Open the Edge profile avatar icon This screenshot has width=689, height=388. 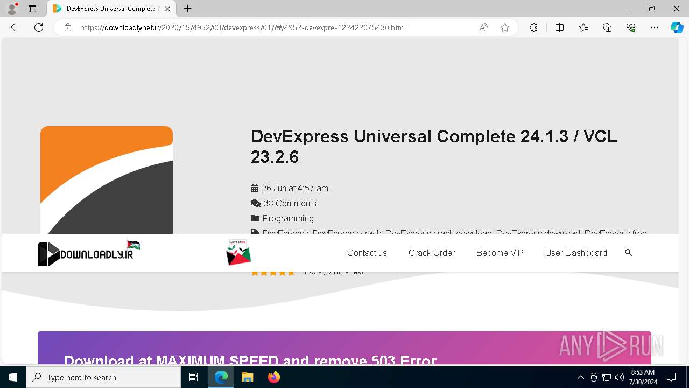pyautogui.click(x=11, y=9)
